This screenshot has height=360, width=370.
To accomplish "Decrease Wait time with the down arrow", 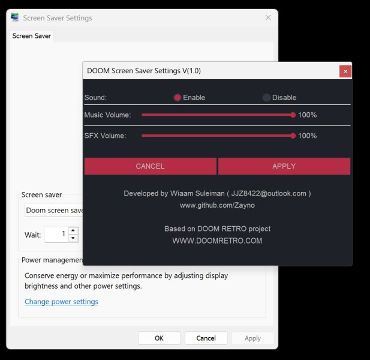I will pyautogui.click(x=73, y=238).
